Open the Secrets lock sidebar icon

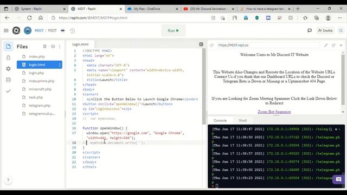tap(8, 58)
